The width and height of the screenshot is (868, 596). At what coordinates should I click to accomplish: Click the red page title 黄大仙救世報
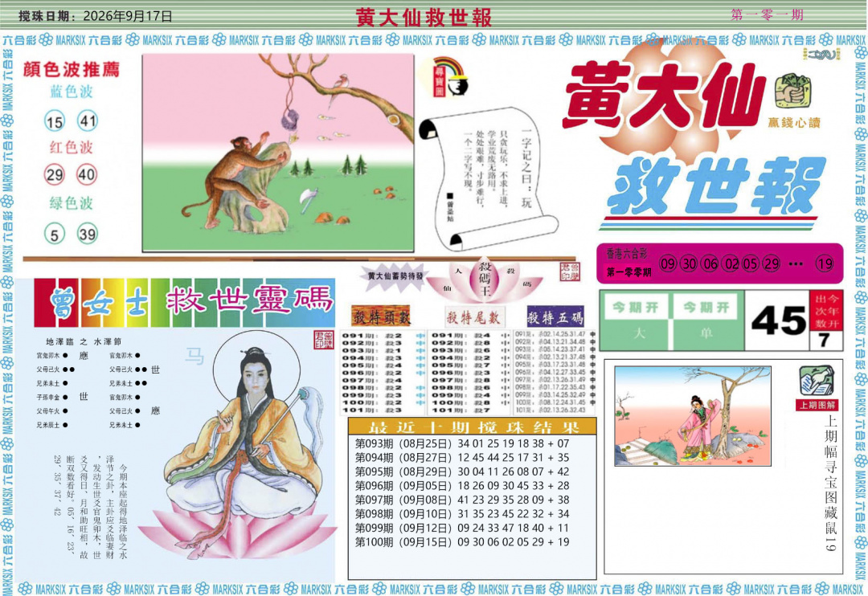point(424,17)
